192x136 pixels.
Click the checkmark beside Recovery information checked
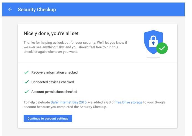27,72
